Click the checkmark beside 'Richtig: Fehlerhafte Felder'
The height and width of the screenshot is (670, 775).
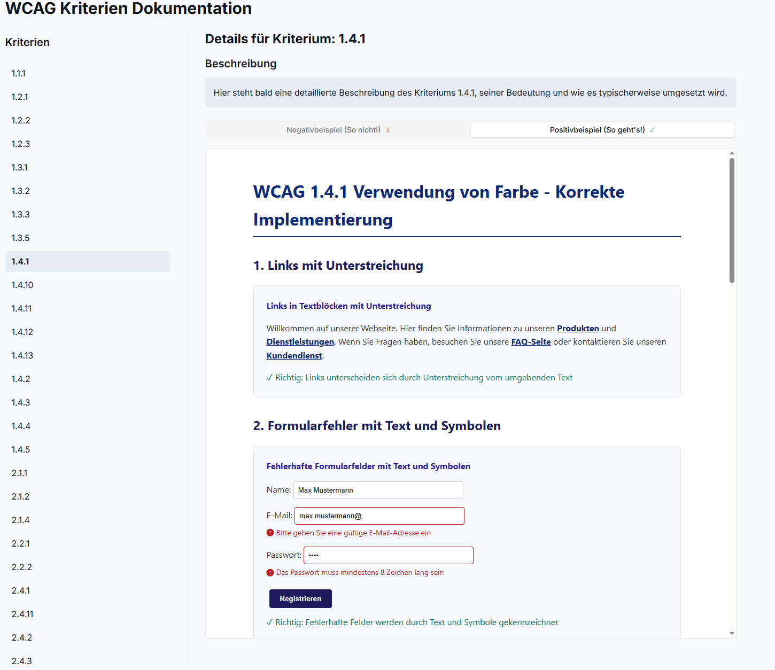pos(269,622)
